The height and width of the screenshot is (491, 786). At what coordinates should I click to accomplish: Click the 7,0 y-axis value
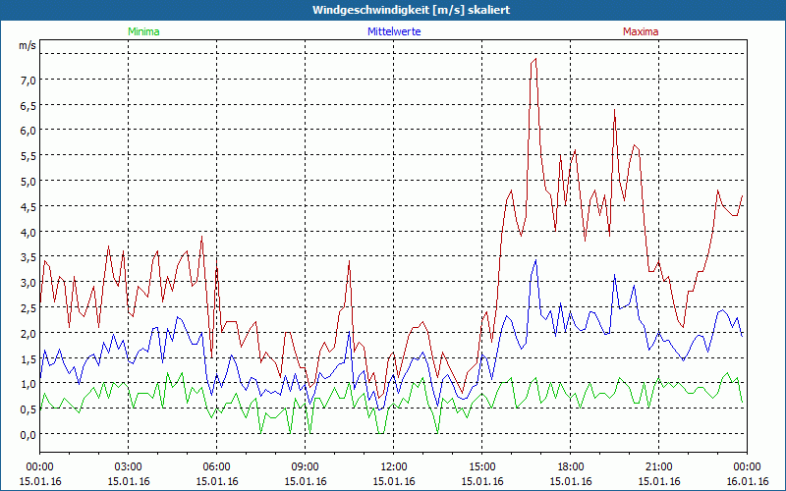point(28,80)
